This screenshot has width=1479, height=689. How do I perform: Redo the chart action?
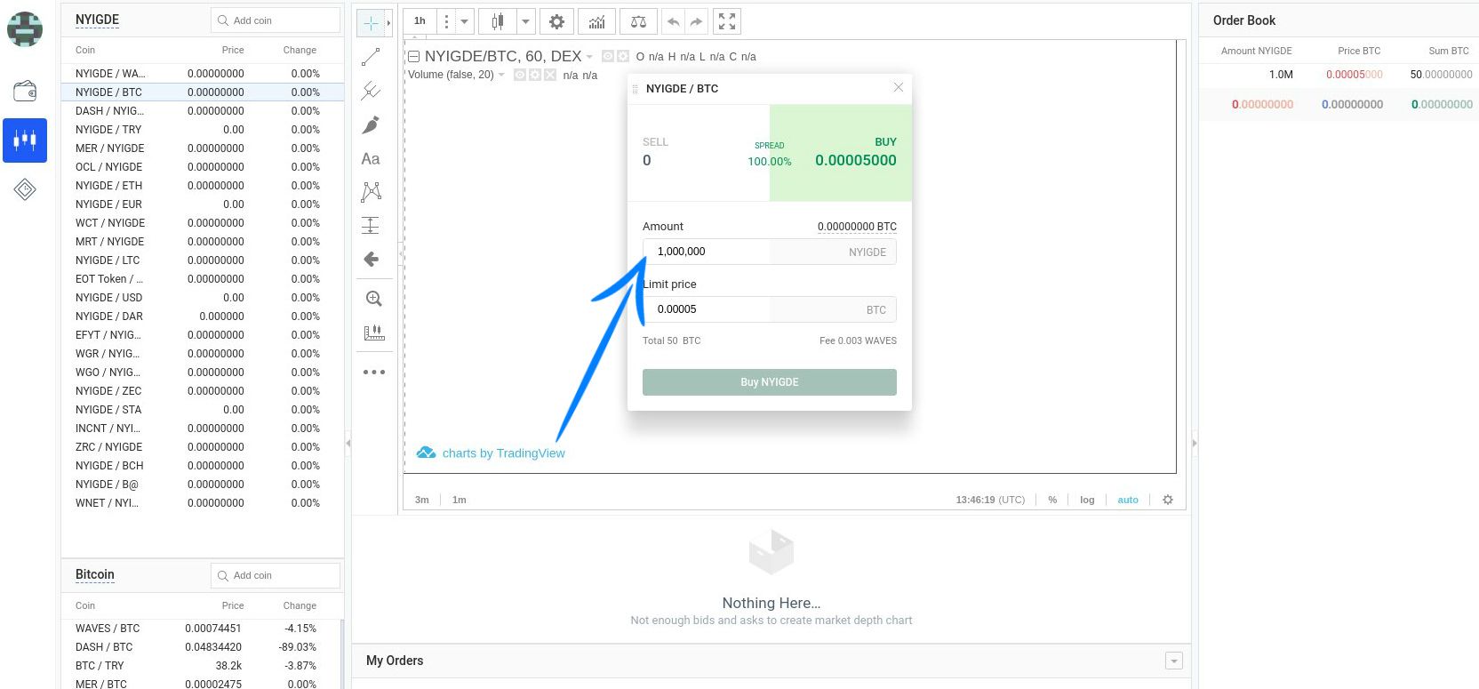pos(696,21)
